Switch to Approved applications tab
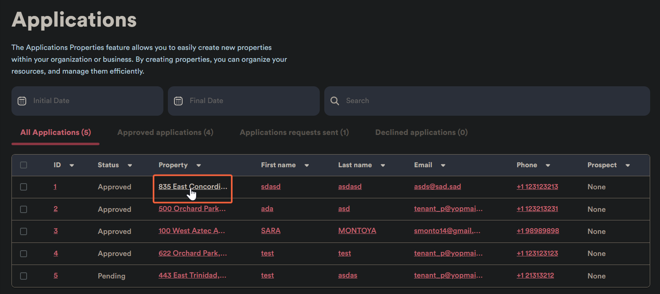Viewport: 660px width, 294px height. pyautogui.click(x=165, y=132)
